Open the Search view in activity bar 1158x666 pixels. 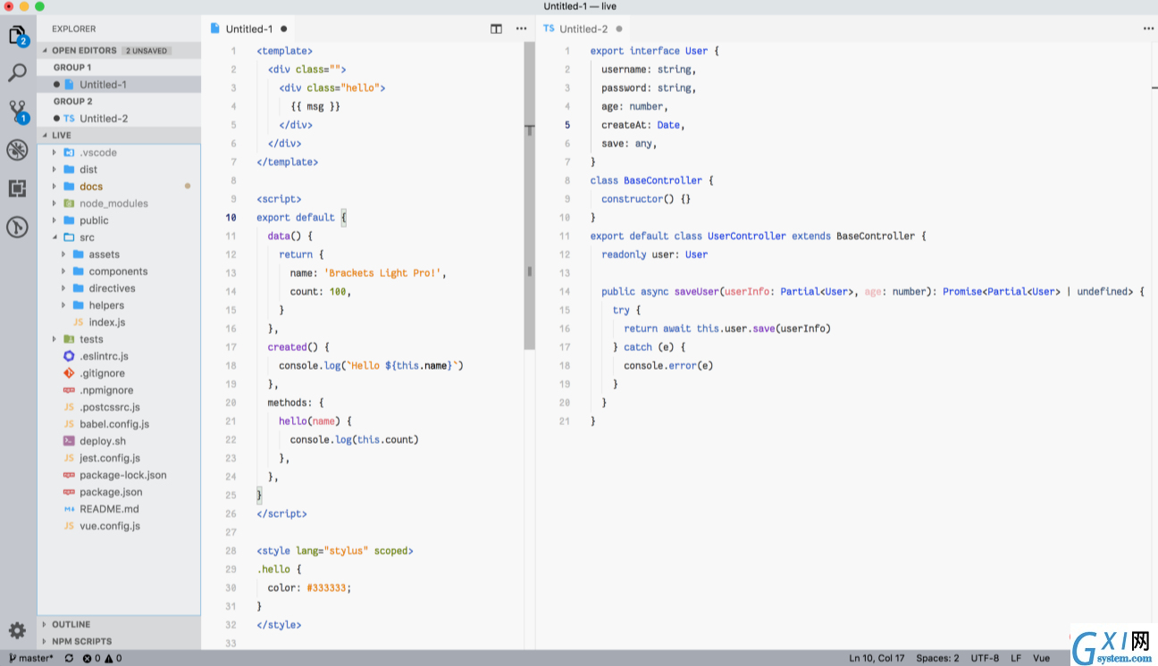(18, 73)
